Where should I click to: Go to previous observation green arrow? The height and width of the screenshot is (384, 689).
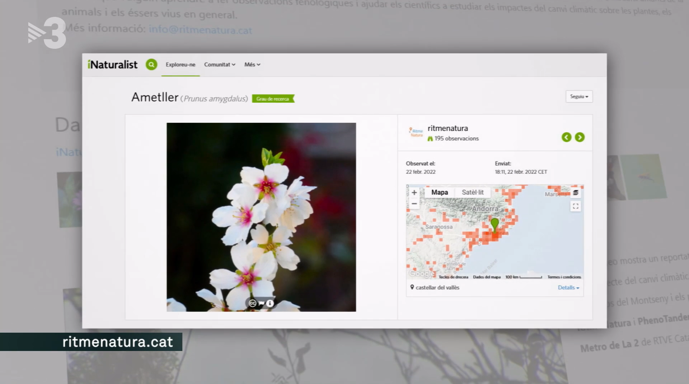567,137
